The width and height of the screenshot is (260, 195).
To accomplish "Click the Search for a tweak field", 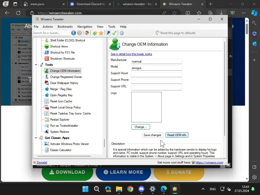I will click(51, 33).
